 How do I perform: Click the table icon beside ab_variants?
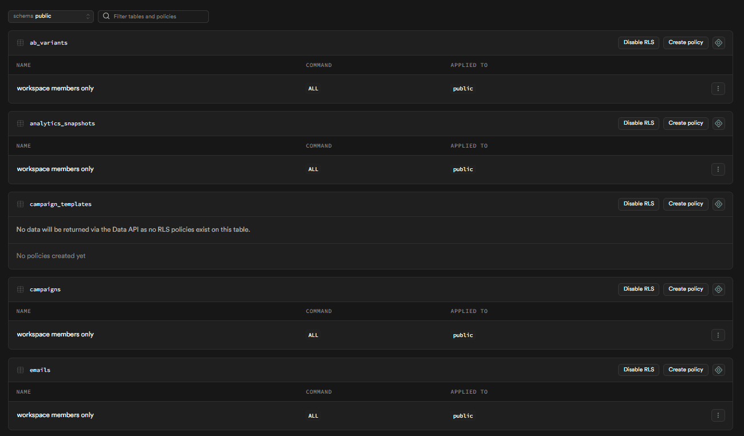coord(21,43)
